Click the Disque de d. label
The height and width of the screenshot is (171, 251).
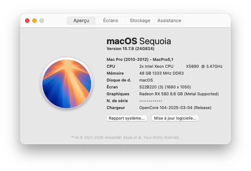coord(119,80)
